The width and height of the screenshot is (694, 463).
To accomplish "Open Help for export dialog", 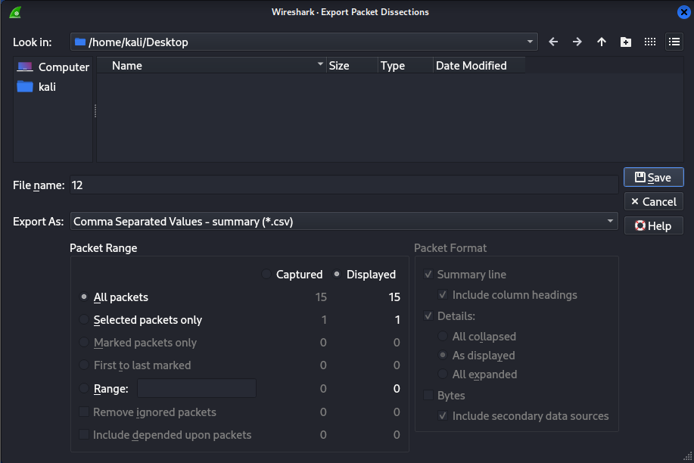I will (654, 225).
